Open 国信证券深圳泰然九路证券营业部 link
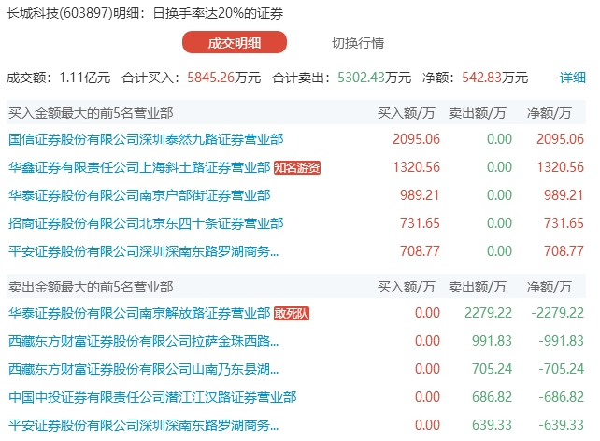 click(x=146, y=139)
